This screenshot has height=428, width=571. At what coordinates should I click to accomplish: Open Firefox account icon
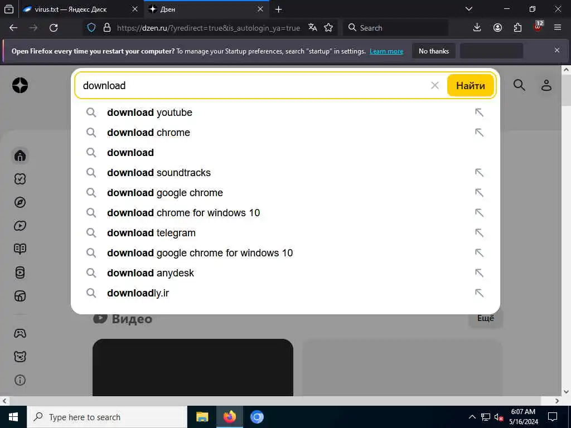pyautogui.click(x=497, y=28)
